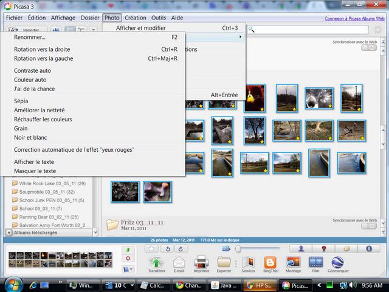The image size is (389, 292).
Task: Click Connexion à Picasa Albums Web link
Action: coord(354,19)
